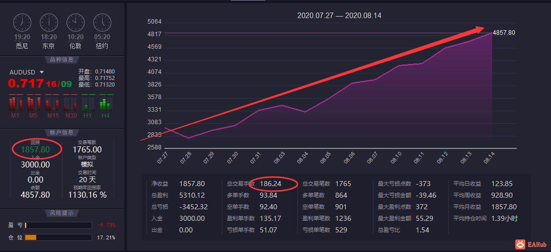Screen dimensions: 551x252
Task: Click the 回报 1857.80 return value
Action: tap(36, 149)
